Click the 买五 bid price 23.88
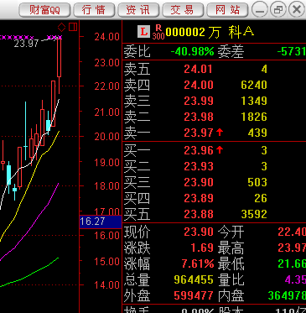 199,214
